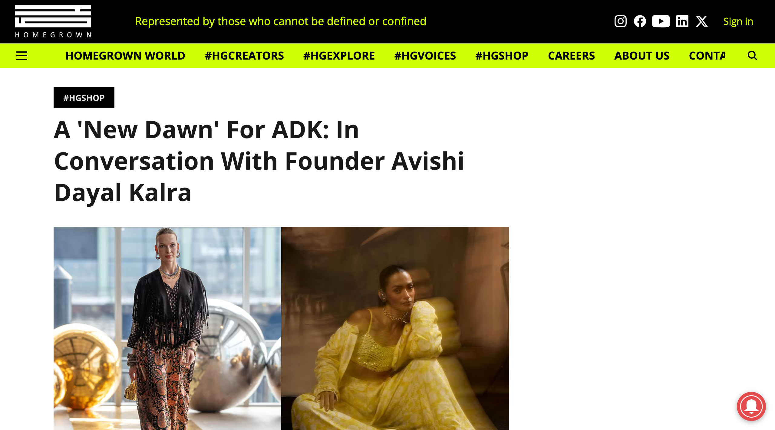Click the runway model photo in black fringe

[x=167, y=328]
